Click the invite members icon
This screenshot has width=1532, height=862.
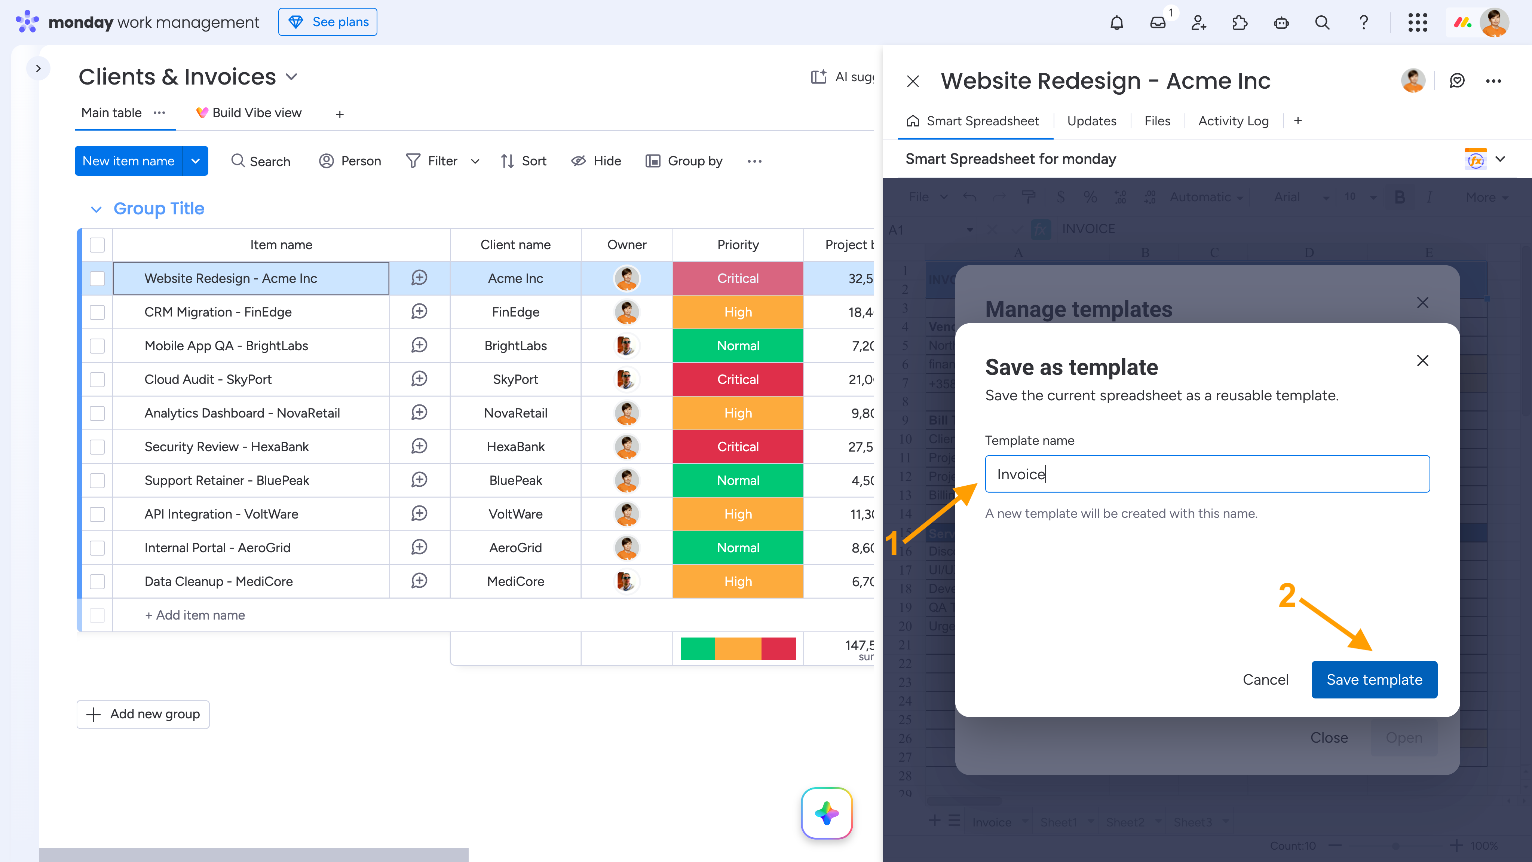1199,22
